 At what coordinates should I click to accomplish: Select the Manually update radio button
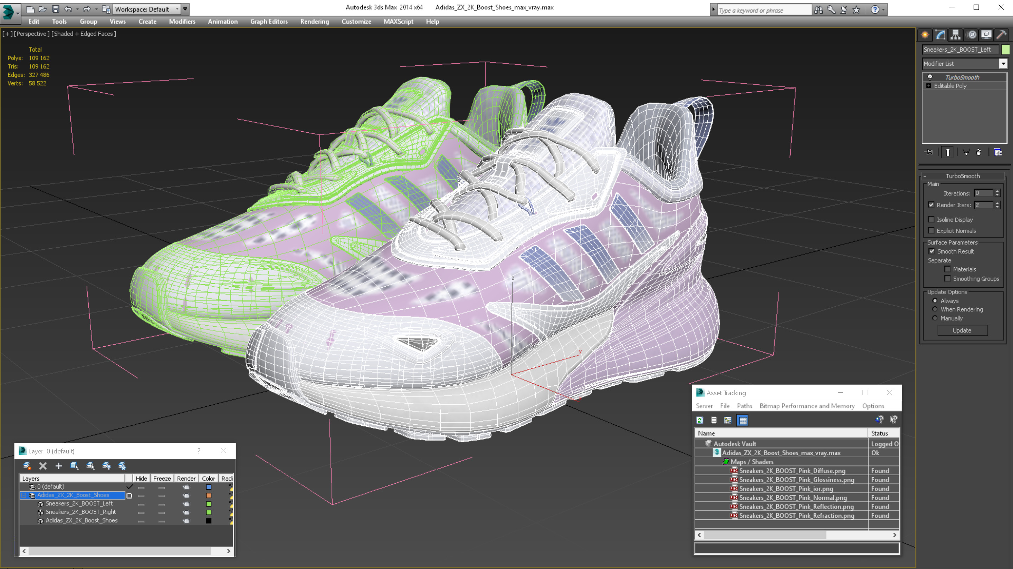pos(935,318)
